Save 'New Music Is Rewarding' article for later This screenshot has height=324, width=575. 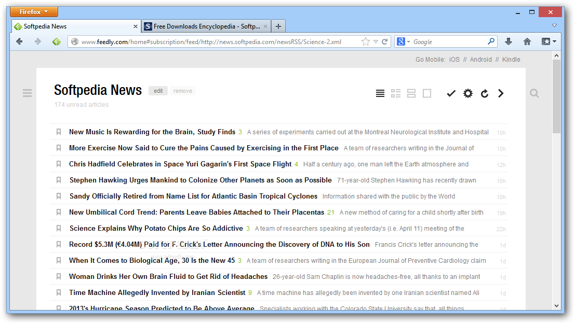[58, 132]
